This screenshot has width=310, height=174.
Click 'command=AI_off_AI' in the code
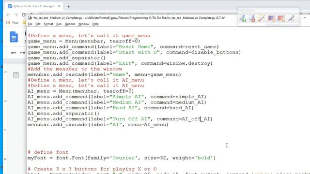point(183,119)
